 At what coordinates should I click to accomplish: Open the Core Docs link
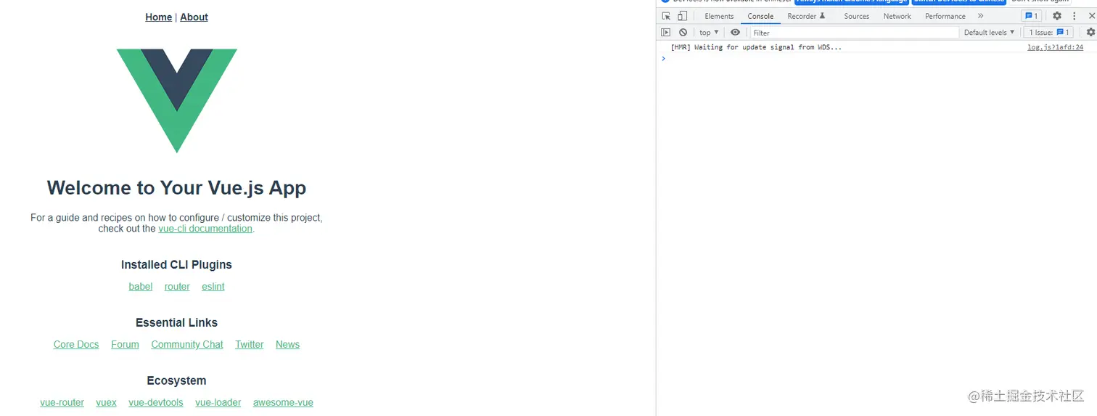tap(76, 345)
